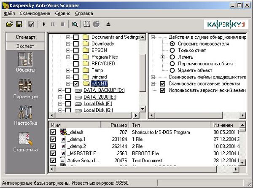Switch to the Стандарт tab

pos(25,37)
